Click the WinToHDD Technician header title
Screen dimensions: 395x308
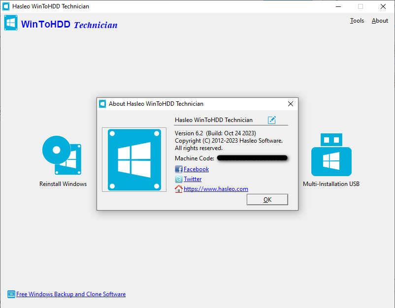(x=69, y=25)
